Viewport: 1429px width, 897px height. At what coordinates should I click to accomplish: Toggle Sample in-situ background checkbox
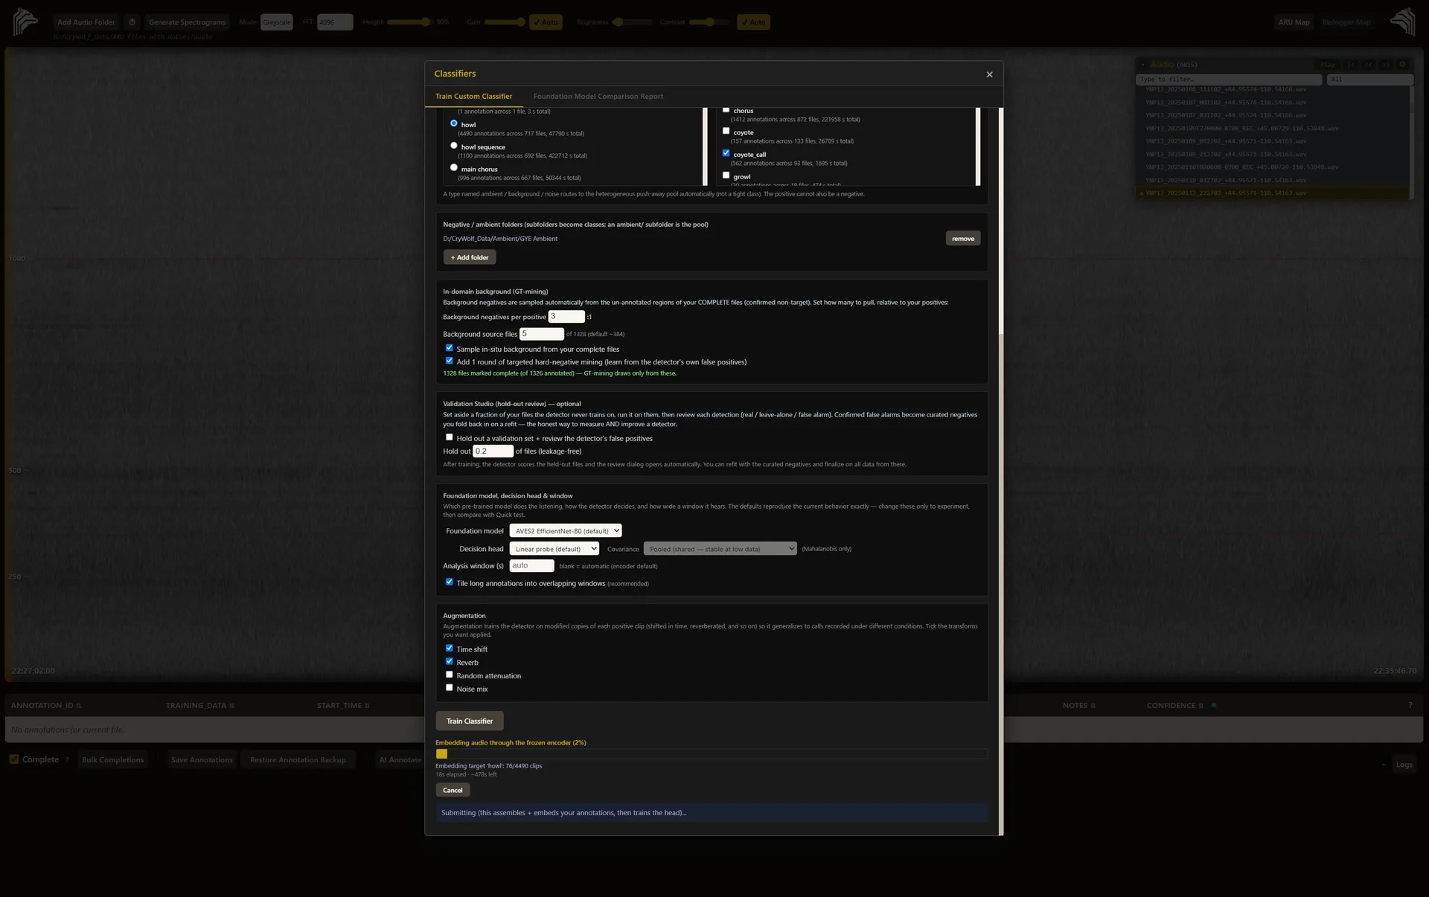[x=449, y=347]
